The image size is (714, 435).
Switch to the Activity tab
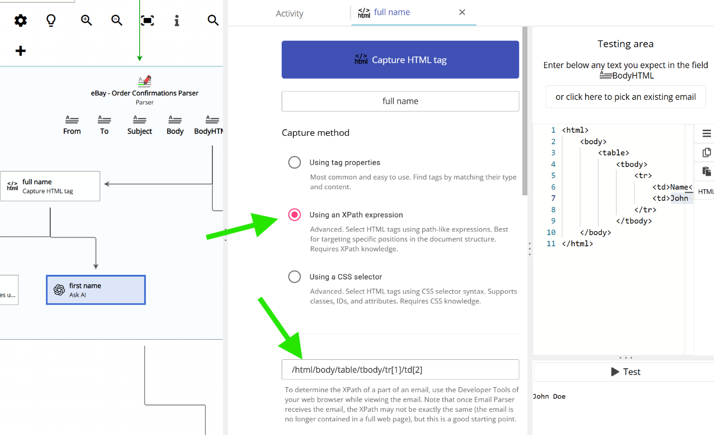tap(289, 13)
